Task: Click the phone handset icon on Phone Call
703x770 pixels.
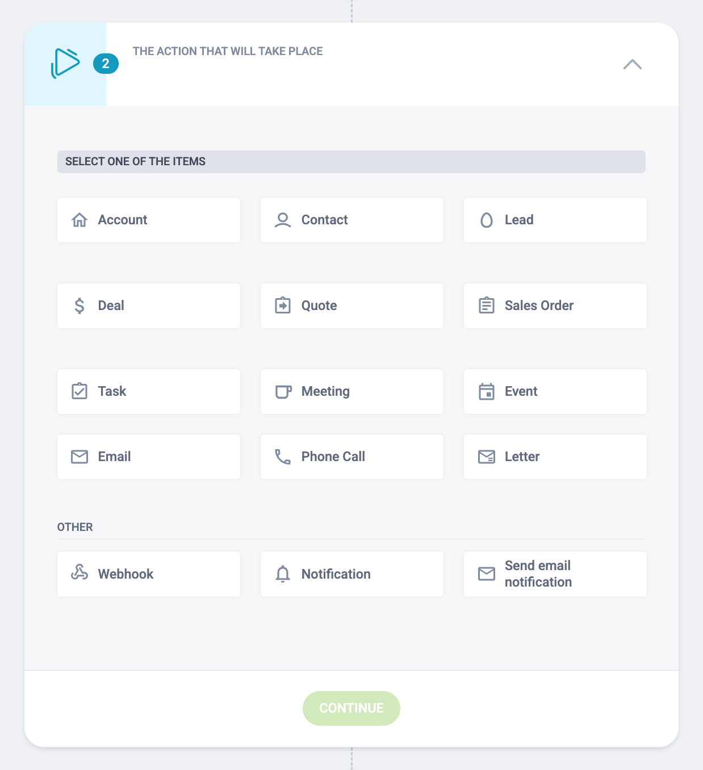Action: pyautogui.click(x=283, y=457)
